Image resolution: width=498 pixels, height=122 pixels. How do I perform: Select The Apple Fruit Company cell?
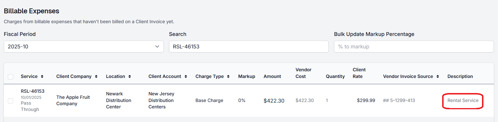pos(73,101)
